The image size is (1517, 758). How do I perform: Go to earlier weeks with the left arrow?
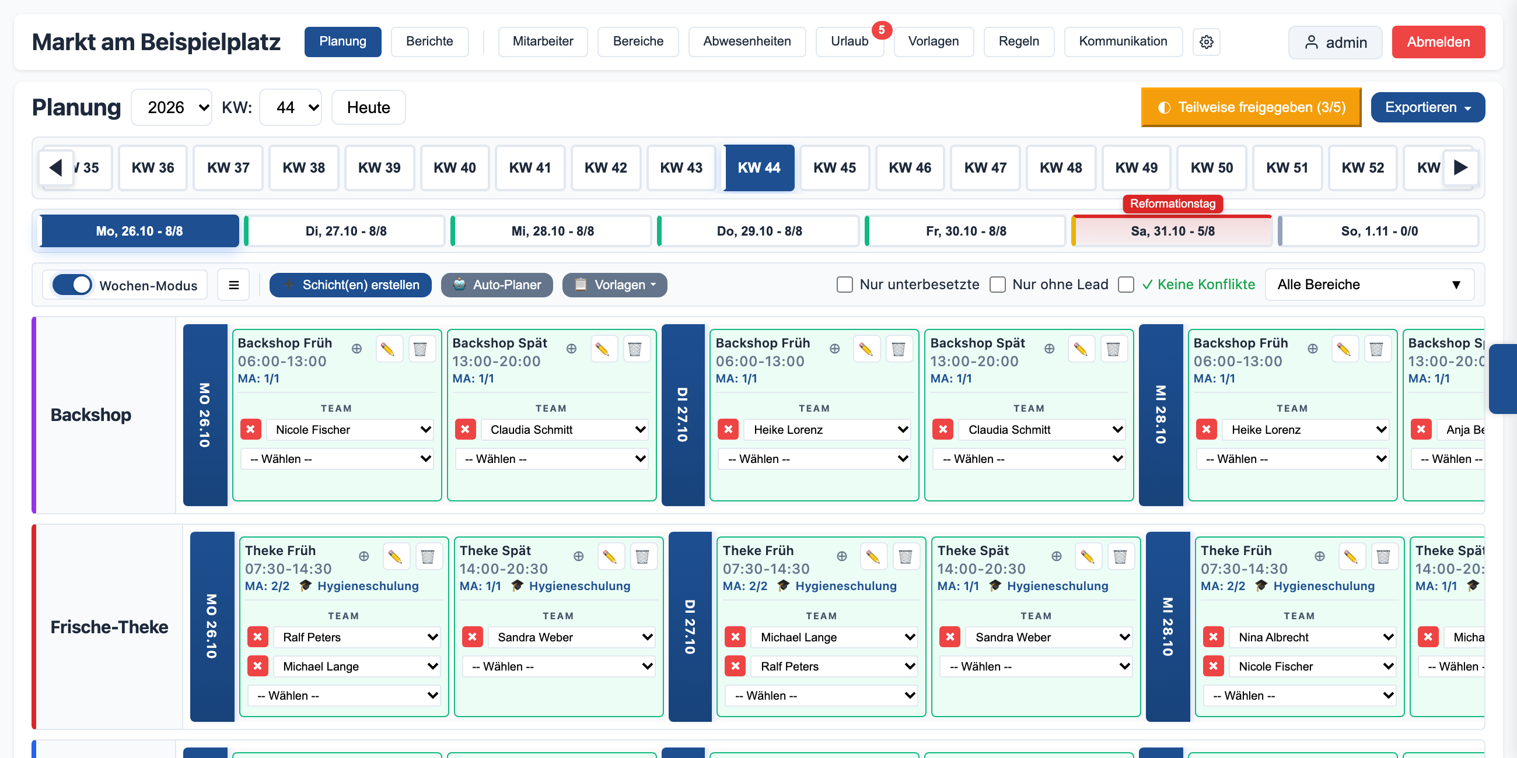pos(57,168)
